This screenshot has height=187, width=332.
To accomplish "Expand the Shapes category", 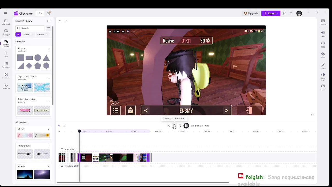I will (48, 50).
